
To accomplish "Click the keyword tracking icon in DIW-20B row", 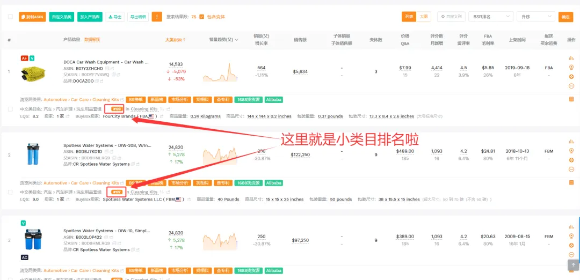I will pyautogui.click(x=571, y=151).
